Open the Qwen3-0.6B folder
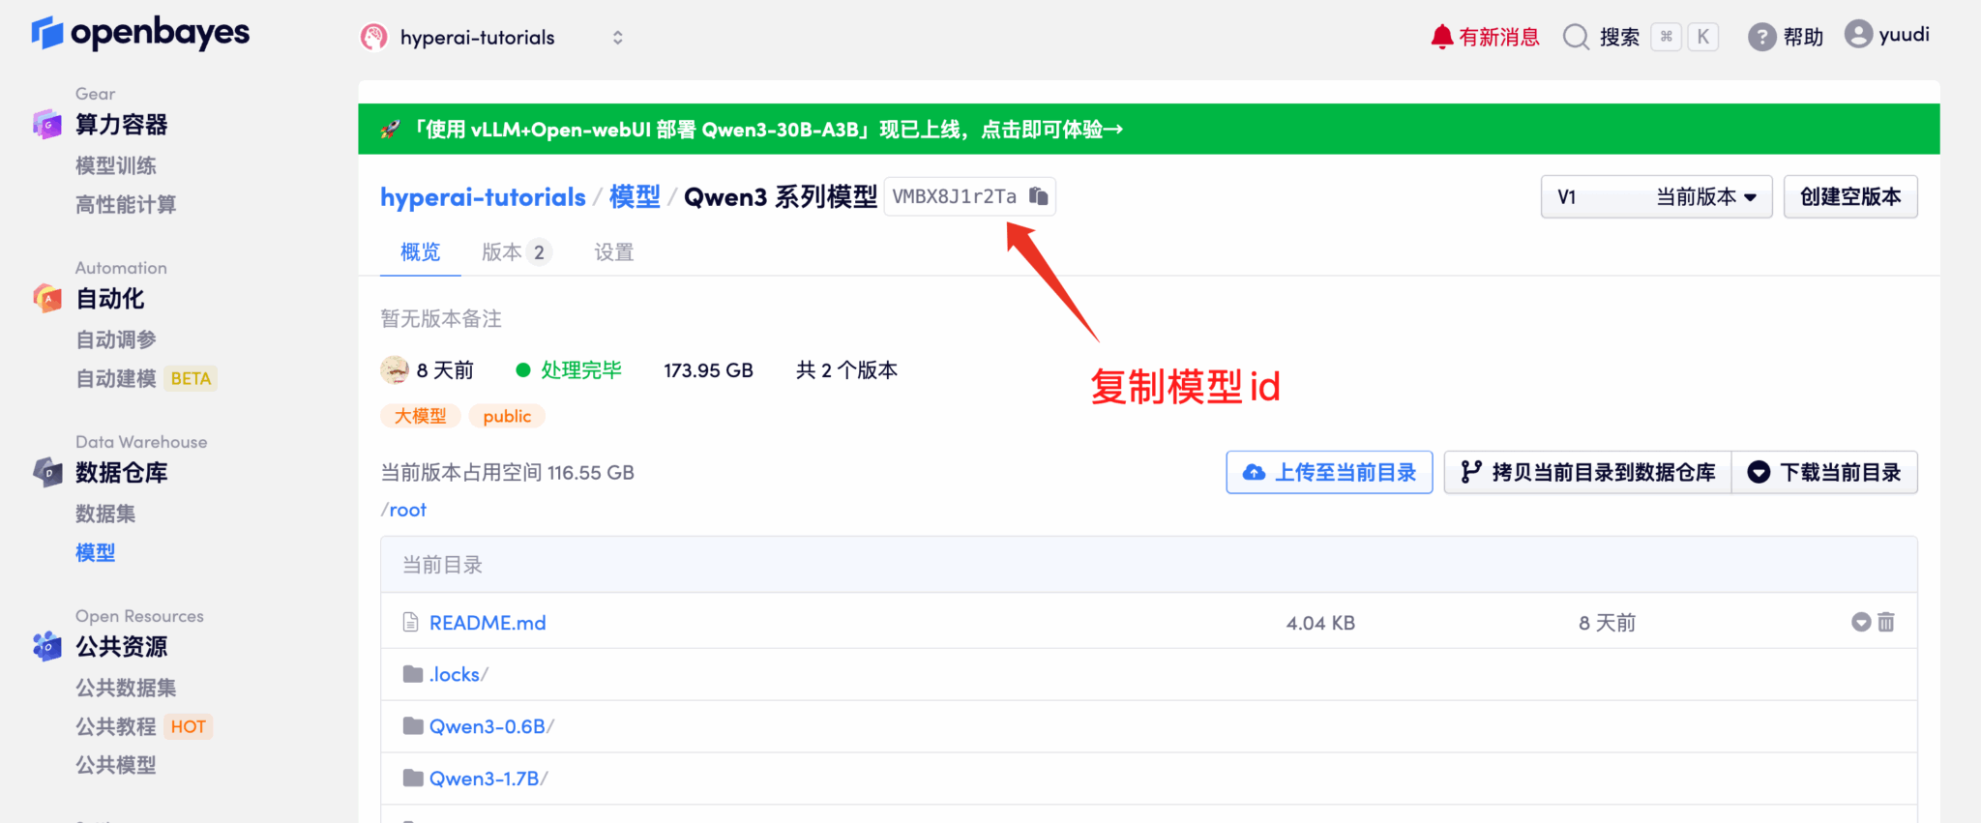The image size is (1981, 823). pyautogui.click(x=488, y=726)
